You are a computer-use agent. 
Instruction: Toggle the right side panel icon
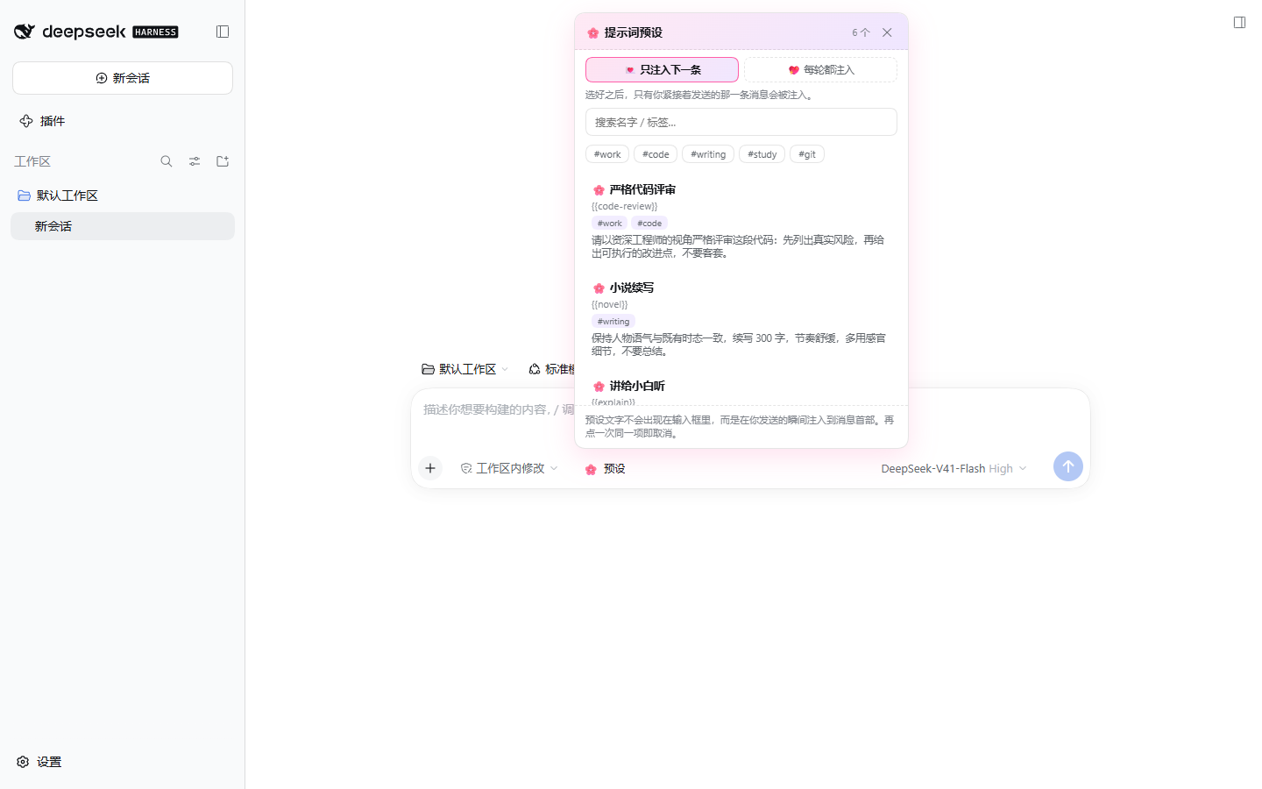1239,23
